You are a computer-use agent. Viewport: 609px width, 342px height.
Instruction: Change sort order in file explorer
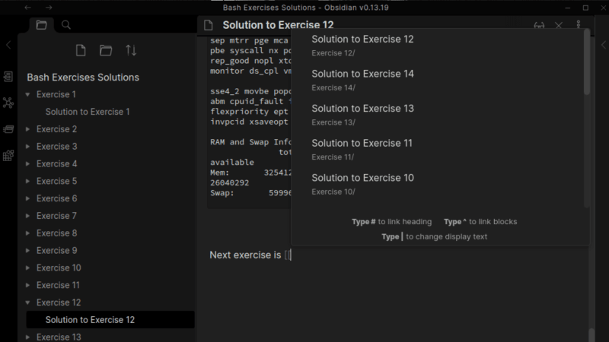pos(131,51)
